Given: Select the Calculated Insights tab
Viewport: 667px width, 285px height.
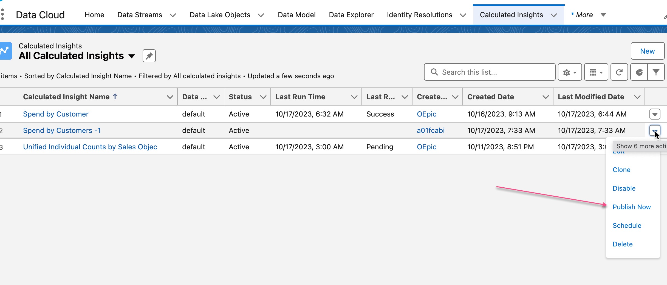Looking at the screenshot, I should tap(511, 15).
